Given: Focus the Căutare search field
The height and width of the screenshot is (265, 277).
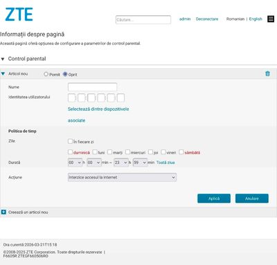Looking at the screenshot, I should (143, 19).
